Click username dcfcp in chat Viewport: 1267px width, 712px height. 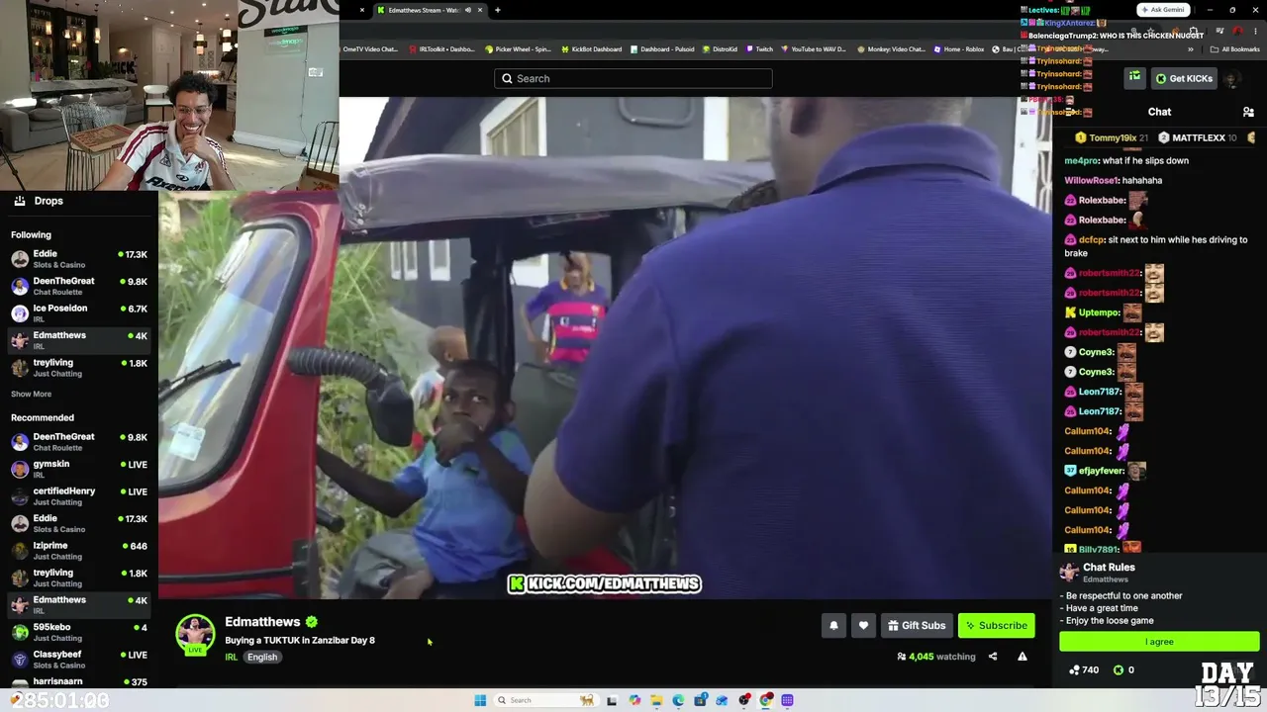1091,239
